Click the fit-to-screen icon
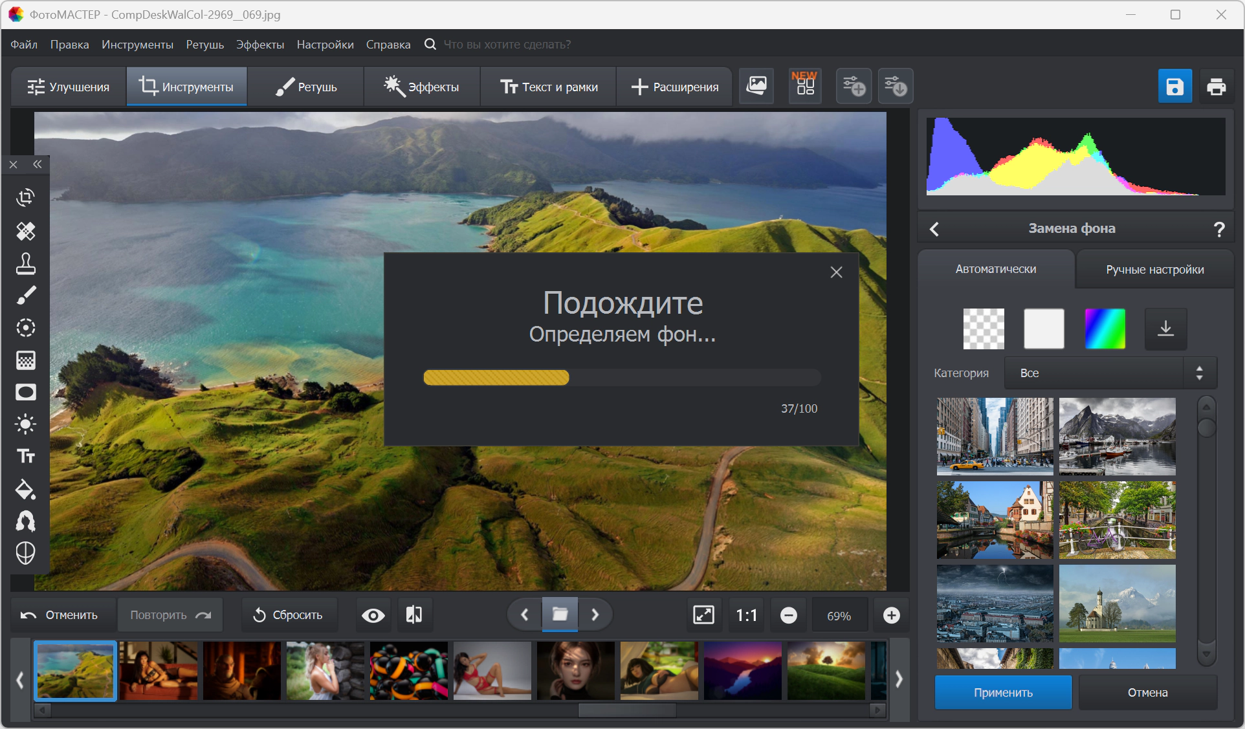 click(703, 615)
